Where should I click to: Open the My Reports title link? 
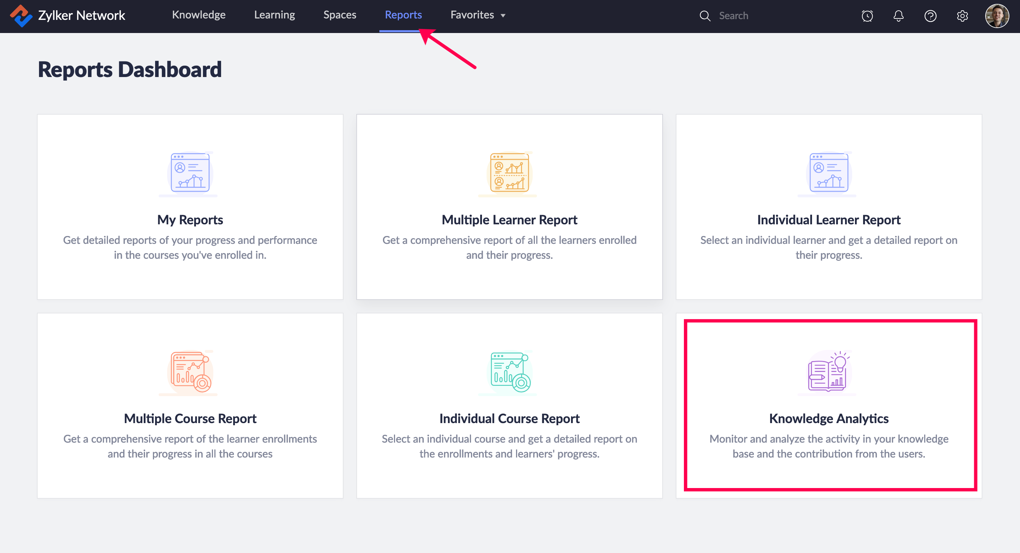click(190, 220)
